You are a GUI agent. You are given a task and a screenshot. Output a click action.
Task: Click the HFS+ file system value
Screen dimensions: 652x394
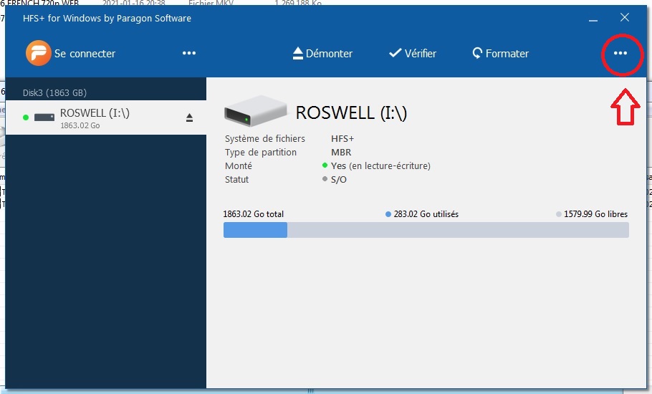(342, 138)
